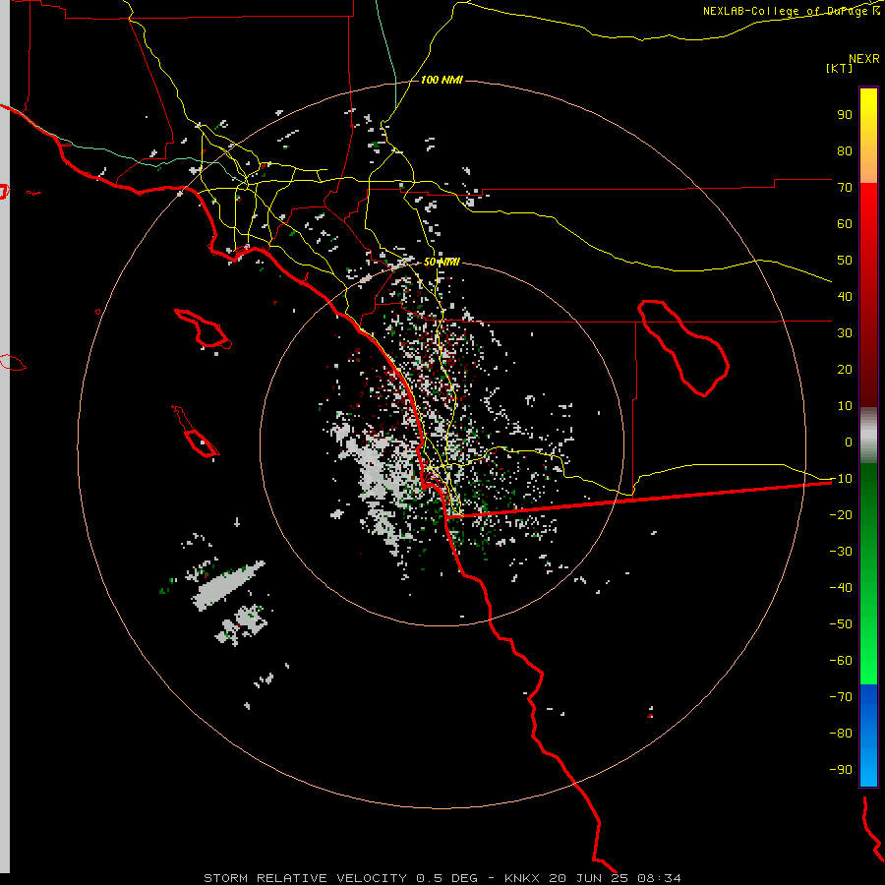Viewport: 885px width, 885px height.
Task: Click the 50 NMI range ring label
Action: click(x=442, y=262)
